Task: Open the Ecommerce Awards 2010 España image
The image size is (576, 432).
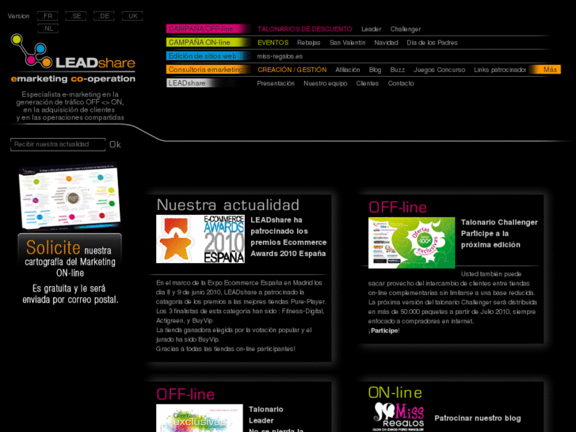Action: tap(200, 239)
